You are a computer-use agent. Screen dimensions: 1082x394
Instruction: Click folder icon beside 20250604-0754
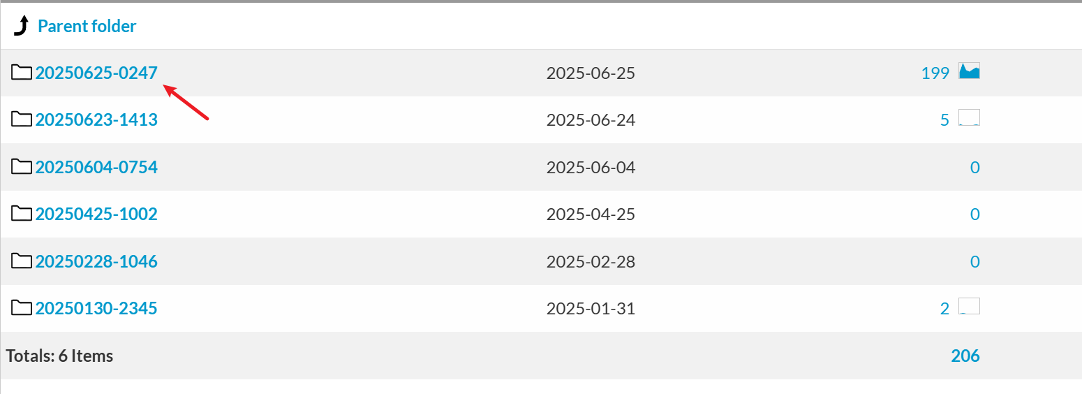tap(22, 167)
